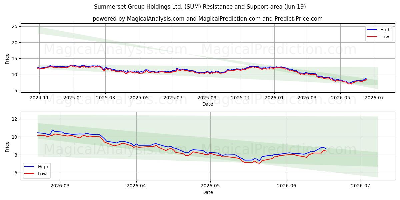Click price tick '6' on the bottom chart
The width and height of the screenshot is (400, 200).
(x=17, y=173)
